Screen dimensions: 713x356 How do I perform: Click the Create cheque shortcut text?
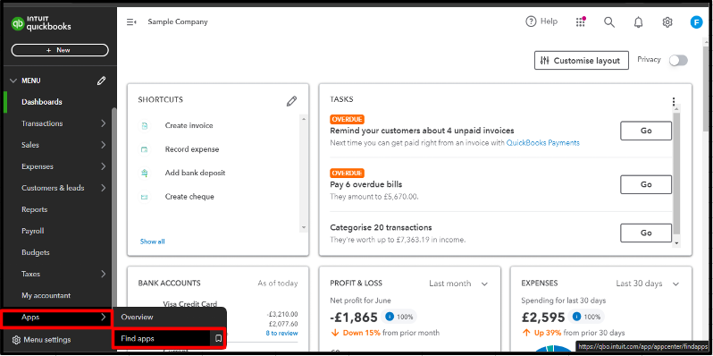(x=189, y=197)
